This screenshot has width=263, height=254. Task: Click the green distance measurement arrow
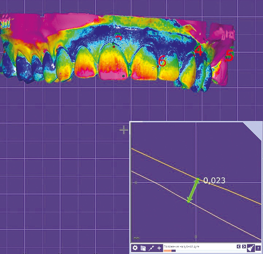coord(193,190)
